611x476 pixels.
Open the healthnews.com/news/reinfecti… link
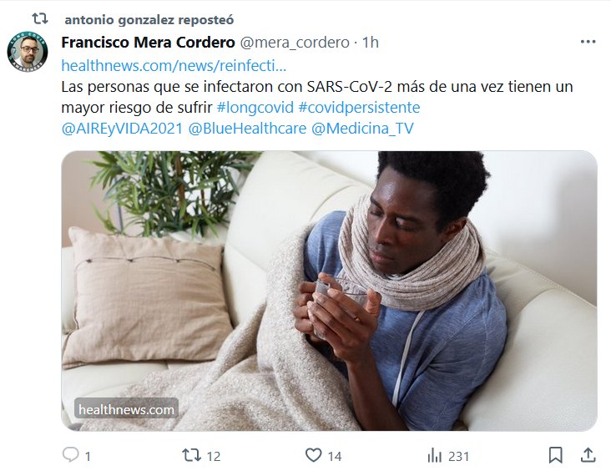coord(174,65)
